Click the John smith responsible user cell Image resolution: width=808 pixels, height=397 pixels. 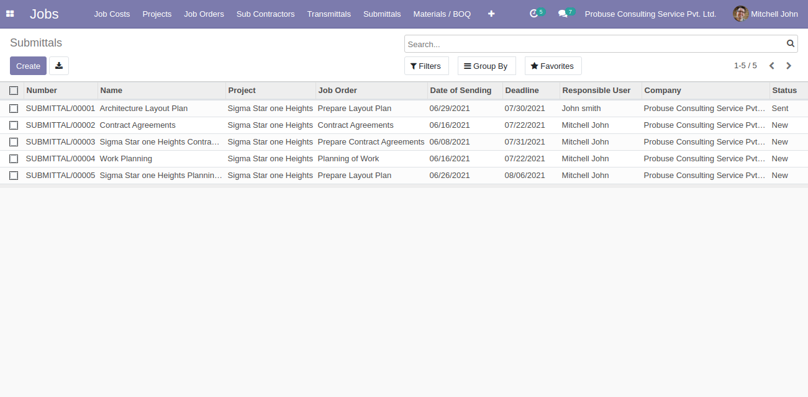coord(581,109)
